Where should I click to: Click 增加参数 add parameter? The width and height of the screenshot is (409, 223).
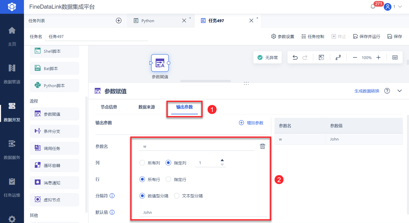tap(251, 123)
